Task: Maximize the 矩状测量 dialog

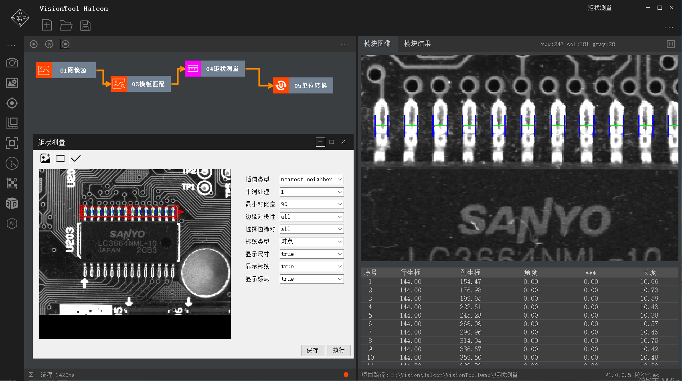Action: click(332, 142)
